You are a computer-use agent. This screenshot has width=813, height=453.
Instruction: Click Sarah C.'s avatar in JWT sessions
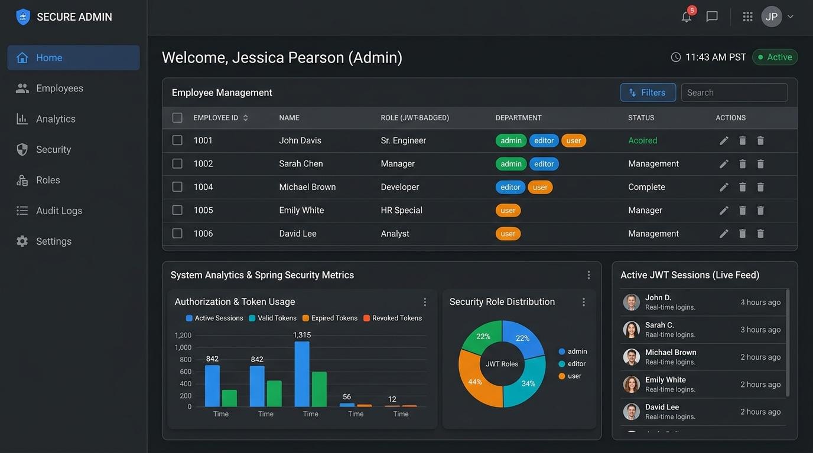coord(632,329)
